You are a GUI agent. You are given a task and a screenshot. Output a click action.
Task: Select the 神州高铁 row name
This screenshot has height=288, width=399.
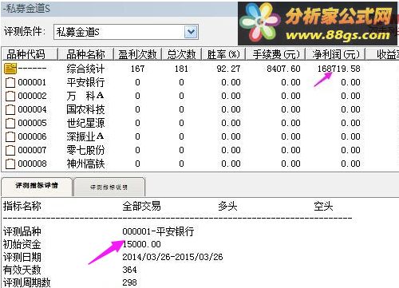[85, 164]
